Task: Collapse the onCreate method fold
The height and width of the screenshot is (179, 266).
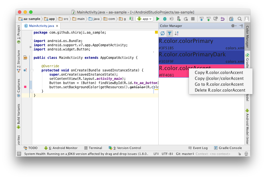Action: tap(32, 70)
